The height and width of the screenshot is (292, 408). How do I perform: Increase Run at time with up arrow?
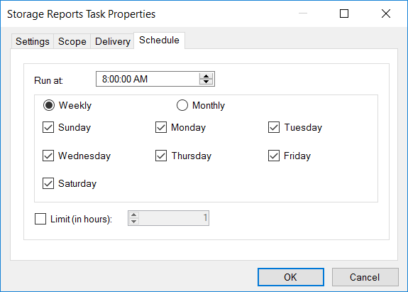tap(206, 76)
